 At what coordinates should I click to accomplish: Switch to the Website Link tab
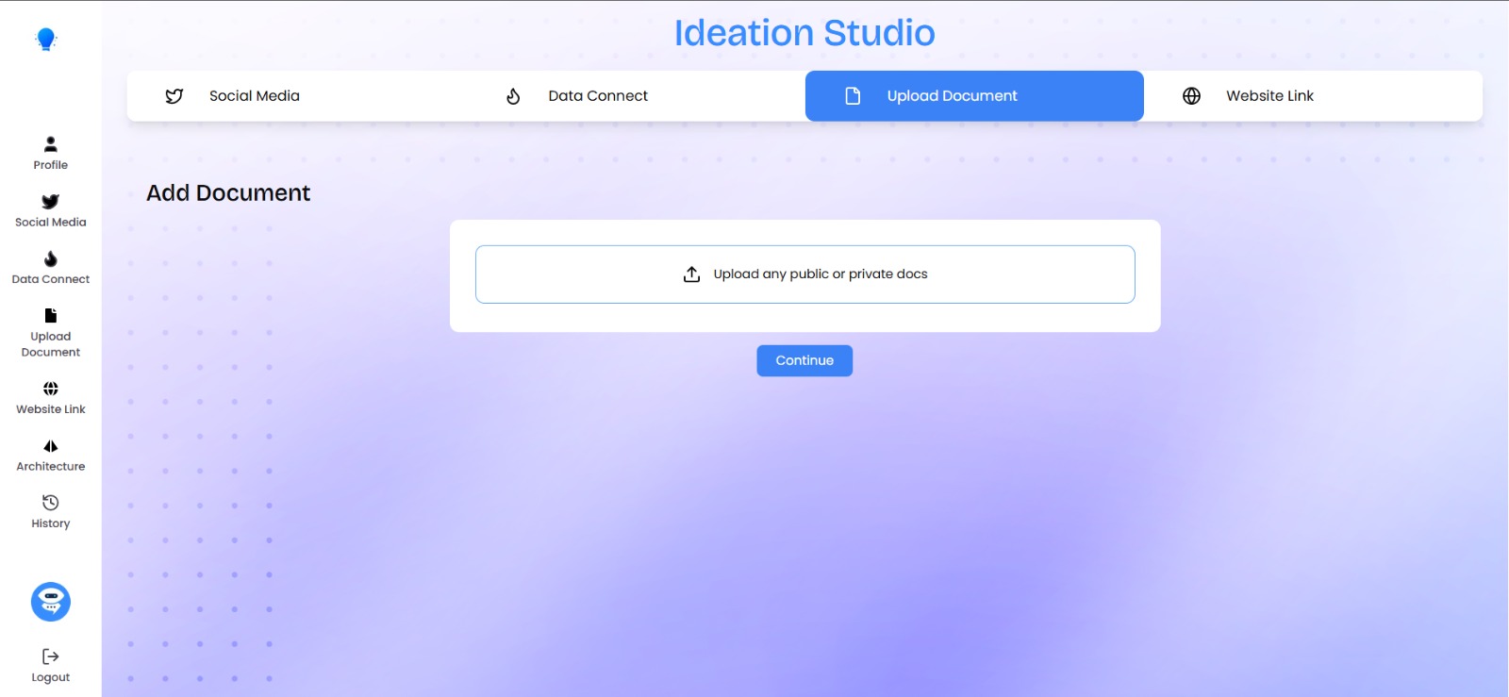pos(1269,96)
